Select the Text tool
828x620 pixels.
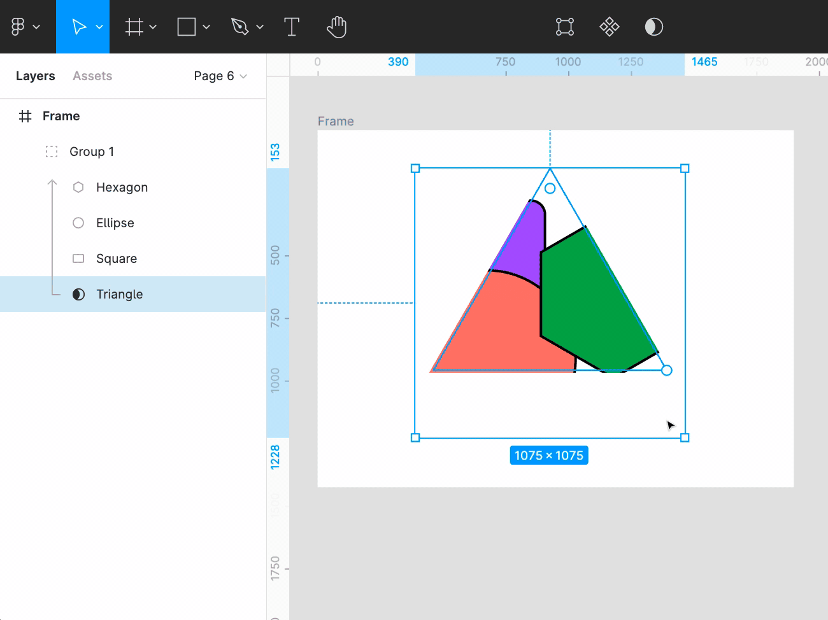click(292, 26)
